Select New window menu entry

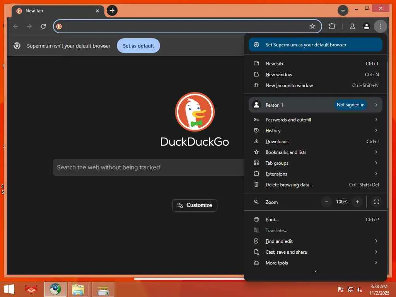click(x=316, y=75)
